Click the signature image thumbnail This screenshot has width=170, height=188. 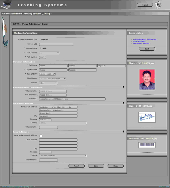tap(147, 117)
